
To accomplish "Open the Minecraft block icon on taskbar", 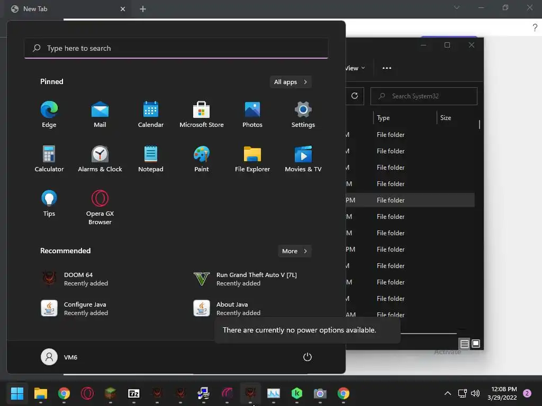I will [110, 393].
